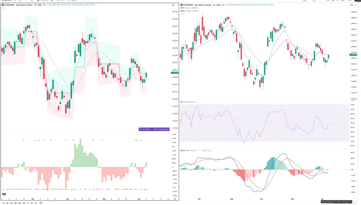Click the TradingView logo in the left chart
The height and width of the screenshot is (205, 361).
[4, 194]
